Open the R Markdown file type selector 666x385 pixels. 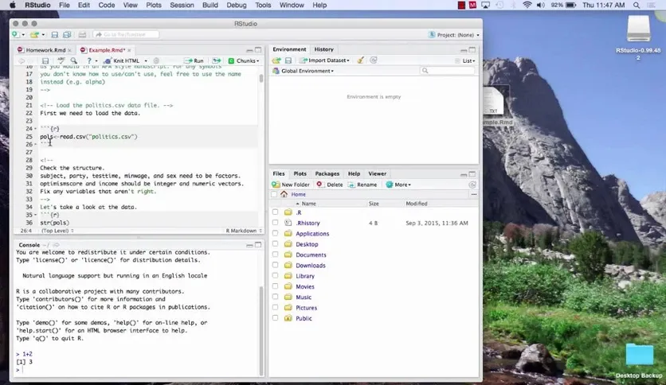(244, 231)
